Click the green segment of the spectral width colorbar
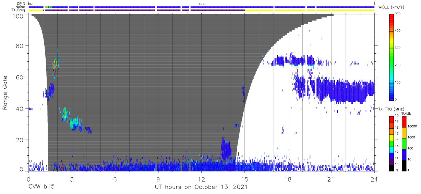Screen dimensions: 421x194 (392, 58)
